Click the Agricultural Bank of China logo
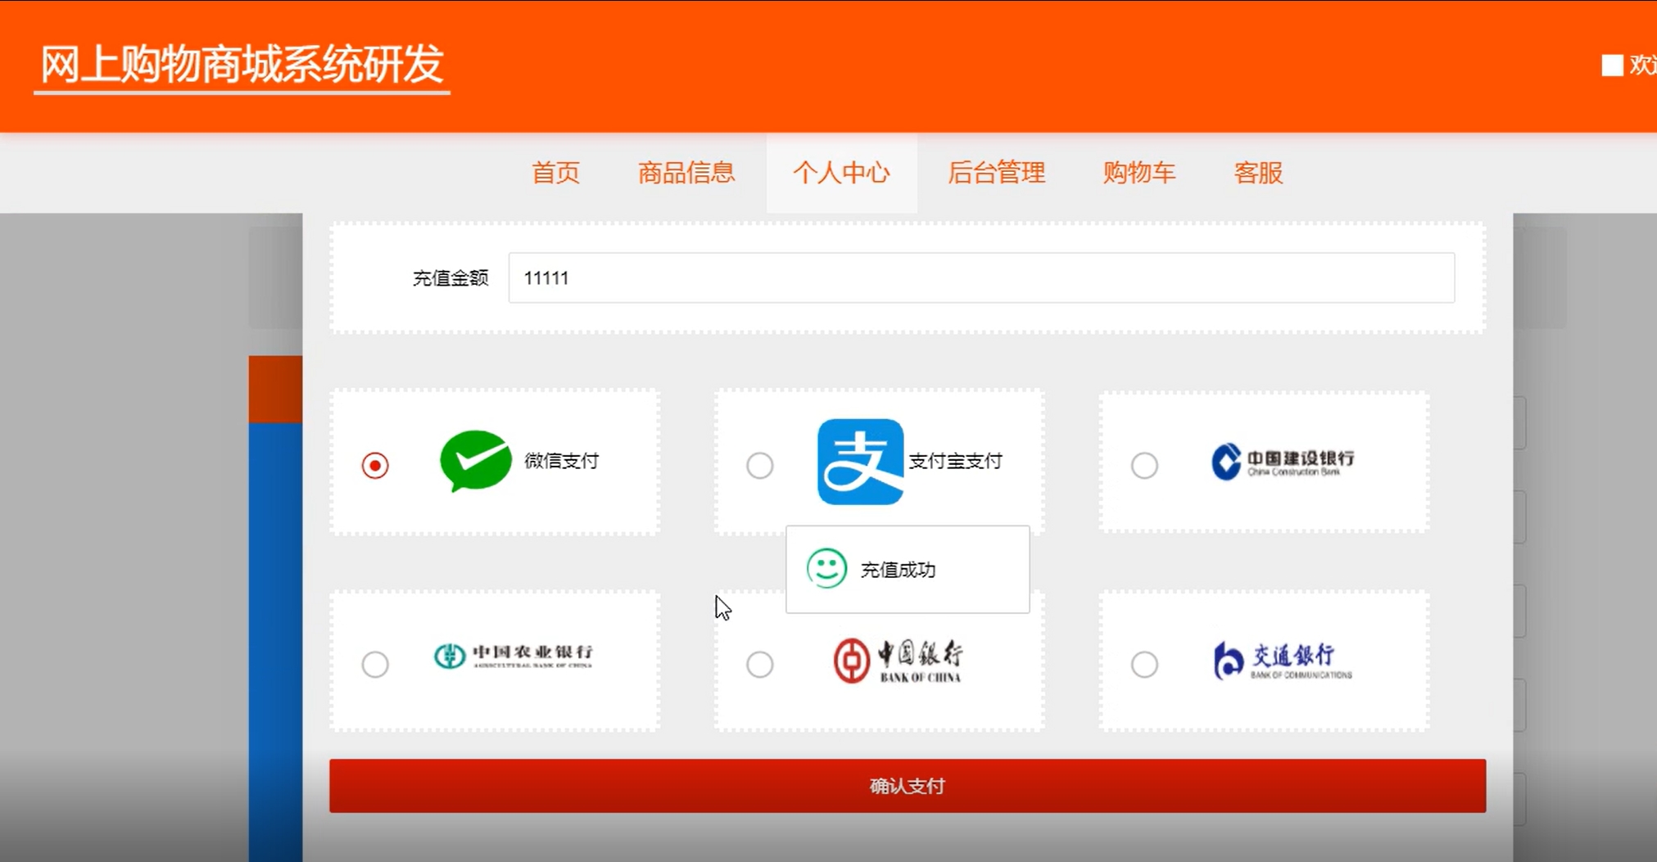The height and width of the screenshot is (862, 1657). pyautogui.click(x=514, y=655)
